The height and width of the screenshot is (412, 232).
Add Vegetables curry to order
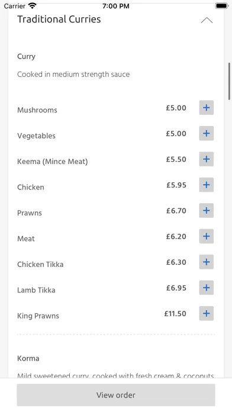pos(206,133)
